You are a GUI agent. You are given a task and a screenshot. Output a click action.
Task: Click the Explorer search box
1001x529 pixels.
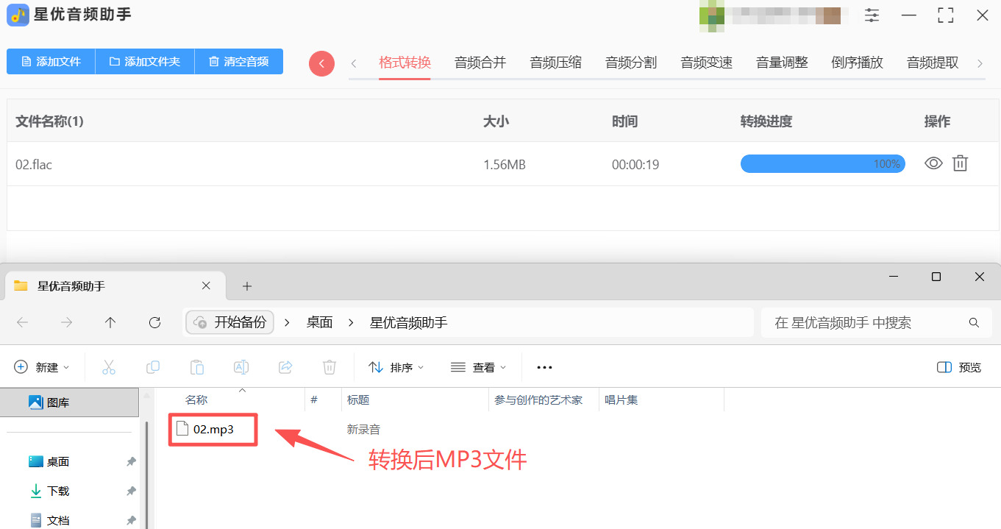tap(876, 322)
